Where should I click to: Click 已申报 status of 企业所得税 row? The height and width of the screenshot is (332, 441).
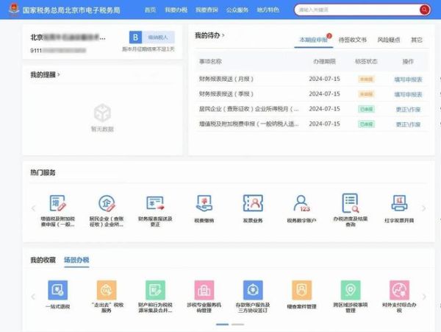(x=366, y=109)
